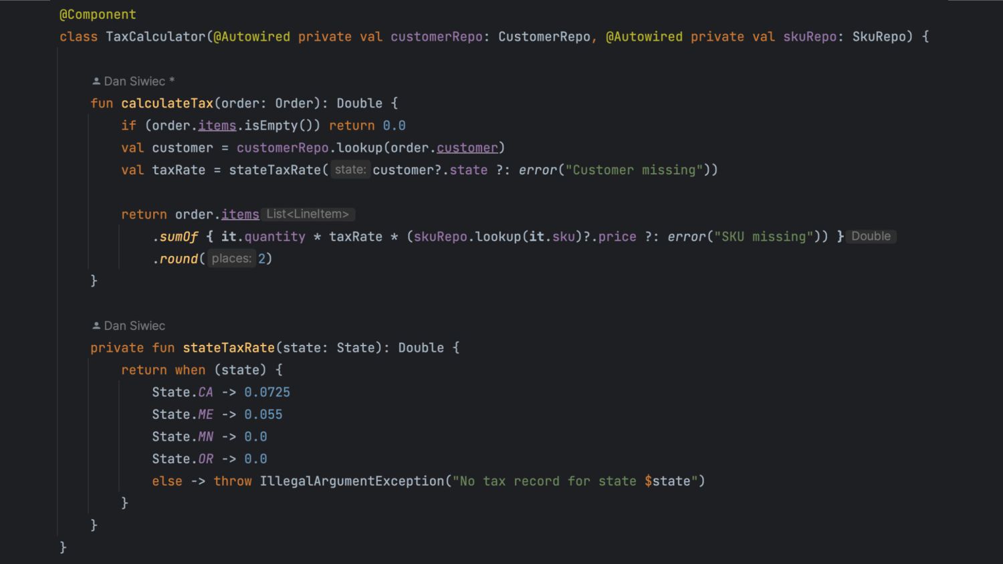Click the author icon above stateTaxRate function
The width and height of the screenshot is (1003, 564).
click(x=96, y=326)
